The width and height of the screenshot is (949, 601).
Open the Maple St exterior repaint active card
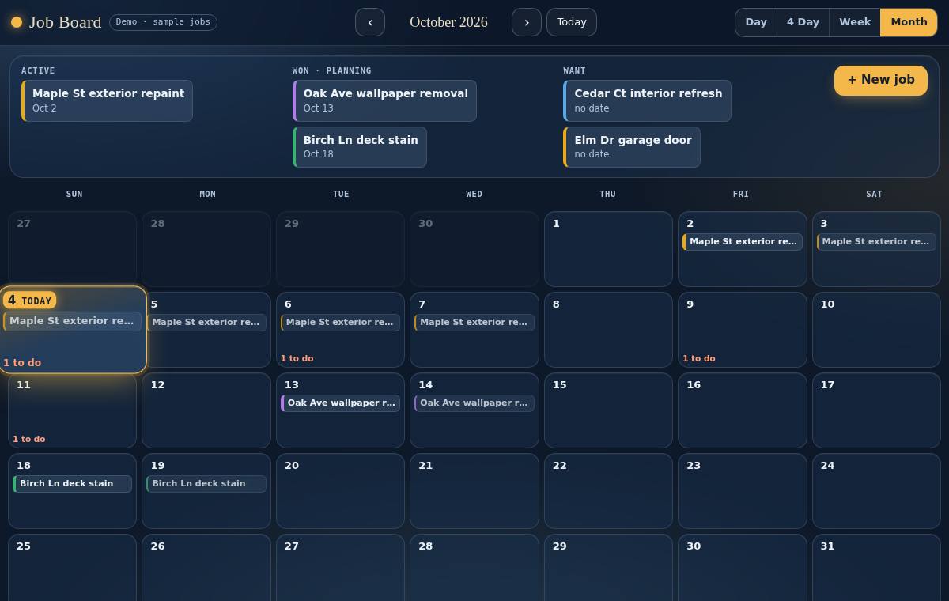coord(107,100)
